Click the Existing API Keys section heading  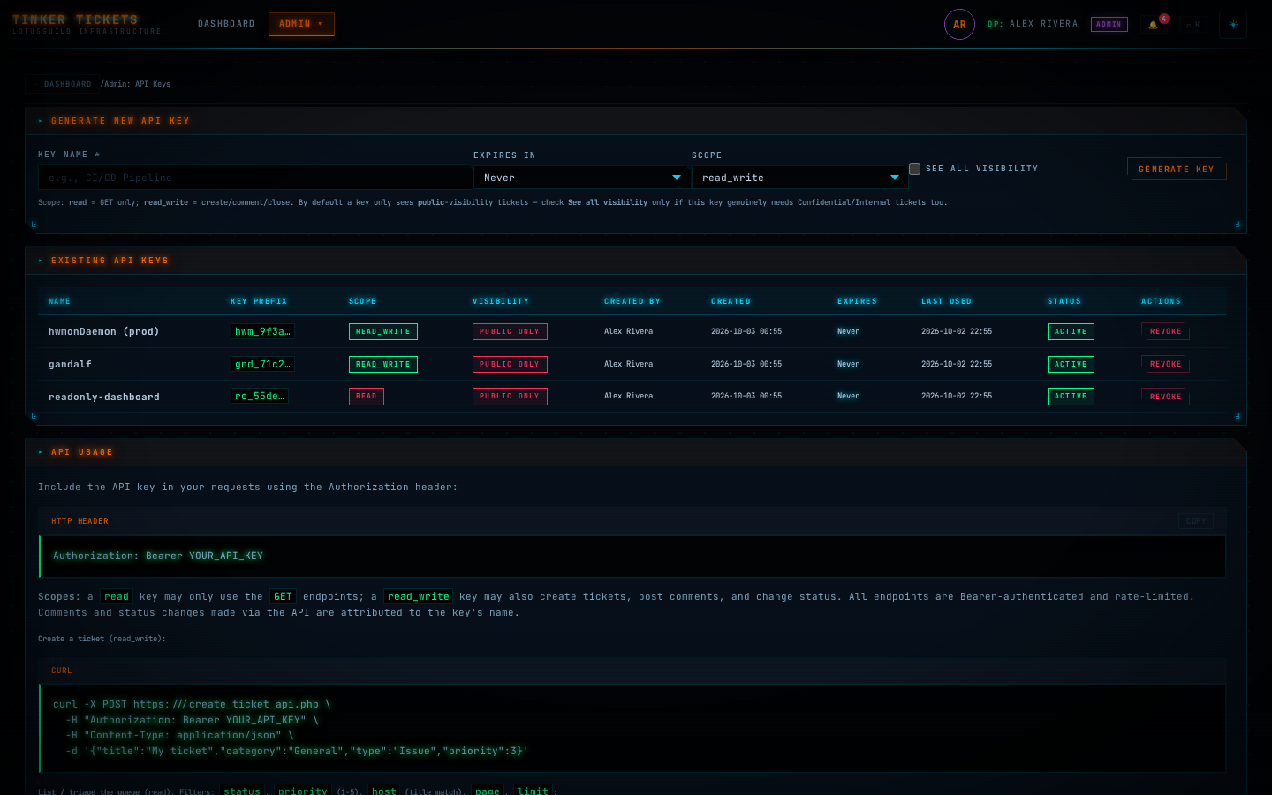110,261
